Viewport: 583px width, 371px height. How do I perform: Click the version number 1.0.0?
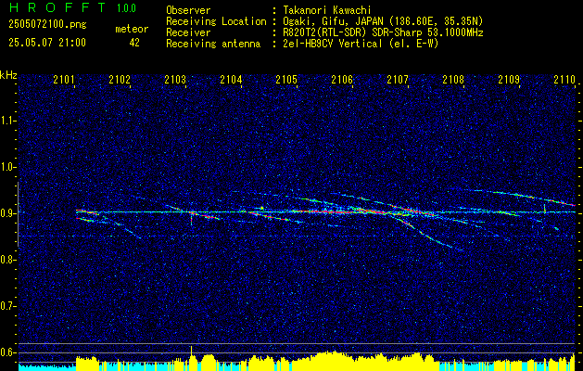pyautogui.click(x=126, y=8)
